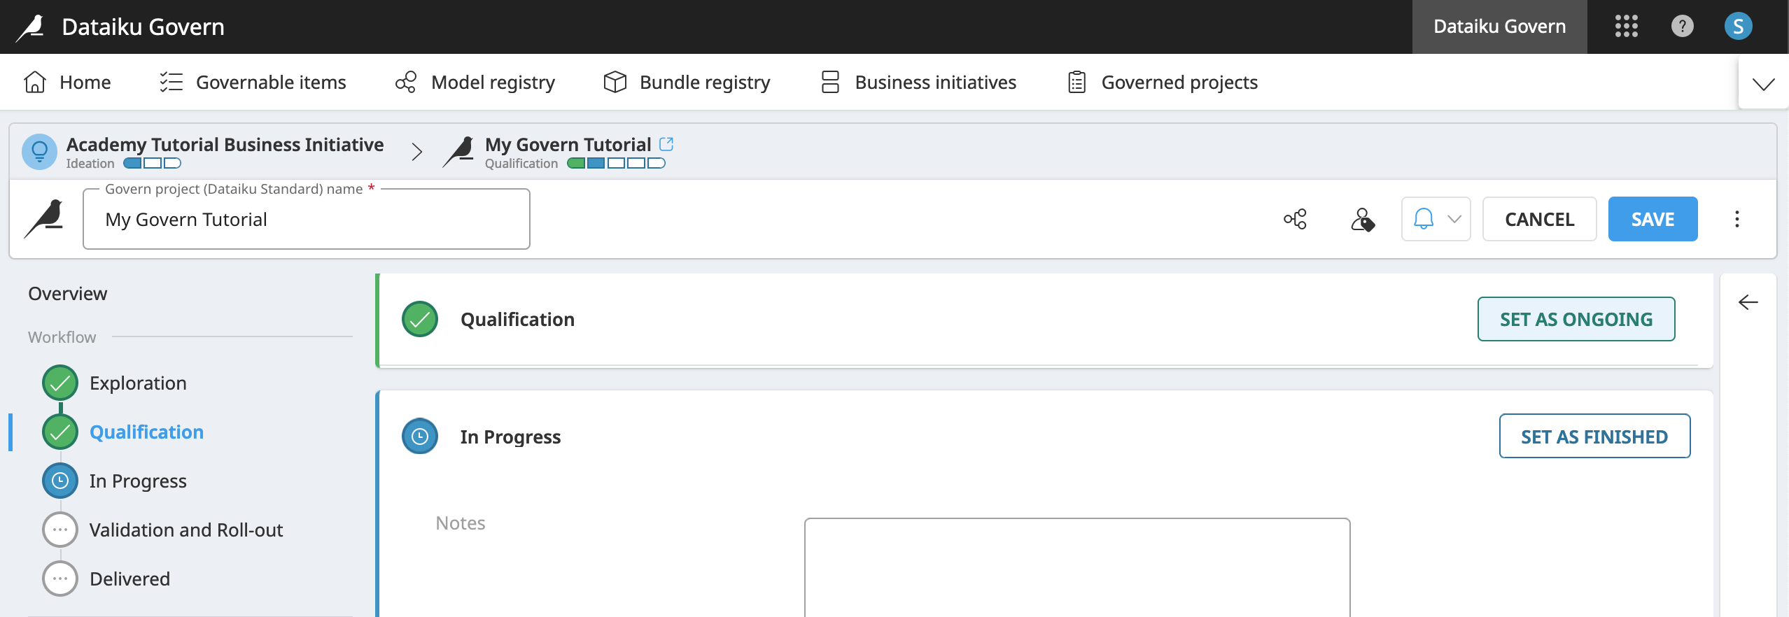Select Exploration workflow step
The image size is (1789, 617).
(x=138, y=383)
